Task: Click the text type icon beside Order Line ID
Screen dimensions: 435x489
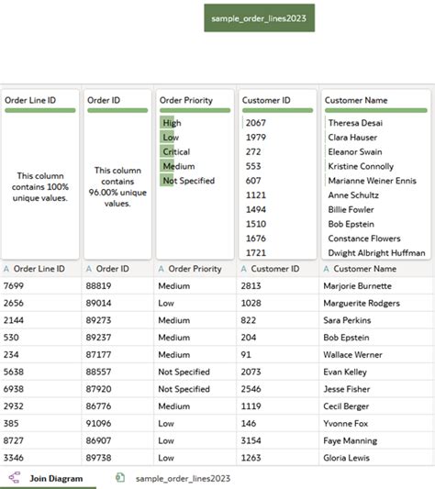Action: click(x=6, y=269)
